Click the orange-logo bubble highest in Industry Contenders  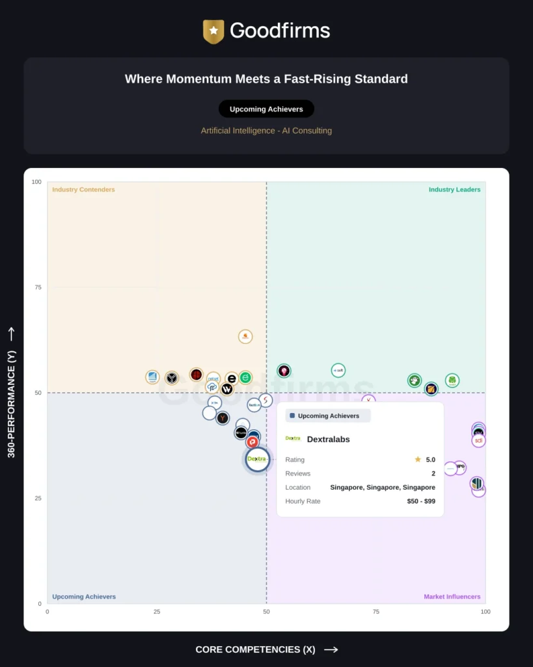coord(245,337)
